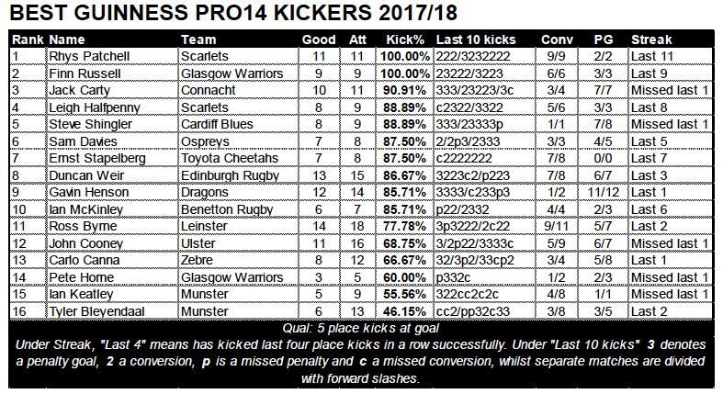Click Sam Davies row Ospreys cell
723x394 pixels.
pos(238,141)
